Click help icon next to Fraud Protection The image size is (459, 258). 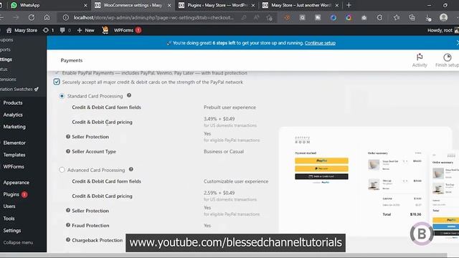(68, 225)
